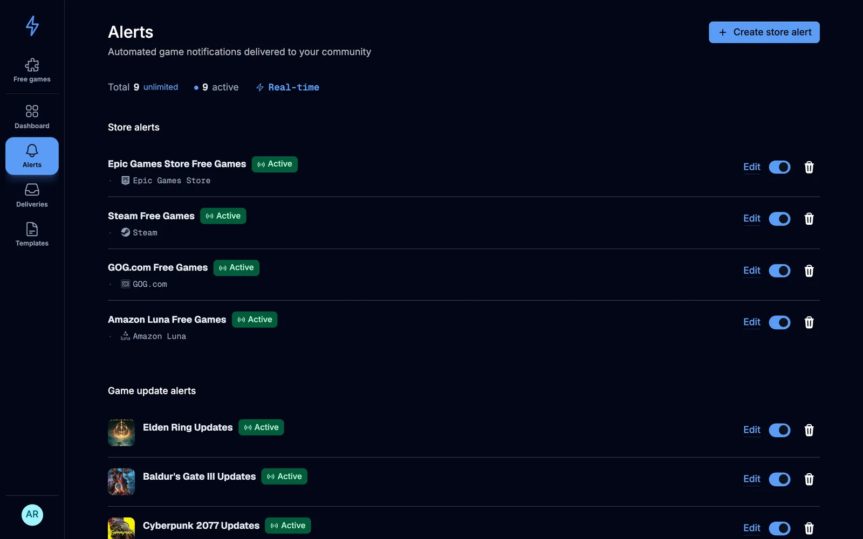Click Active badge on Epic Games Store alert
863x539 pixels.
[275, 164]
